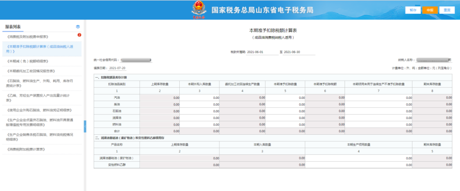This screenshot has width=460, height=191.
Task: Click the orange 申报 button
Action: tap(430, 10)
